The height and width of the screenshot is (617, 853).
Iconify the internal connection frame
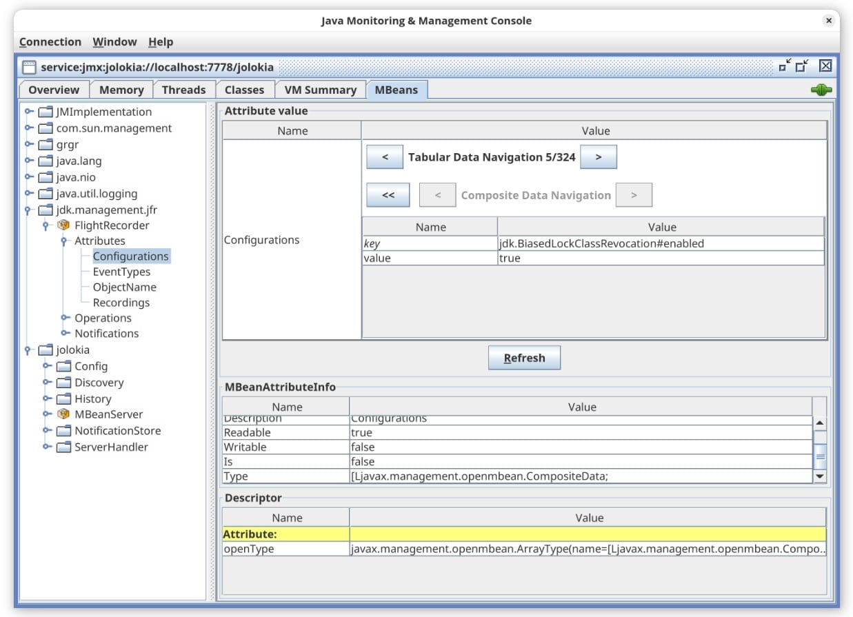pos(785,66)
